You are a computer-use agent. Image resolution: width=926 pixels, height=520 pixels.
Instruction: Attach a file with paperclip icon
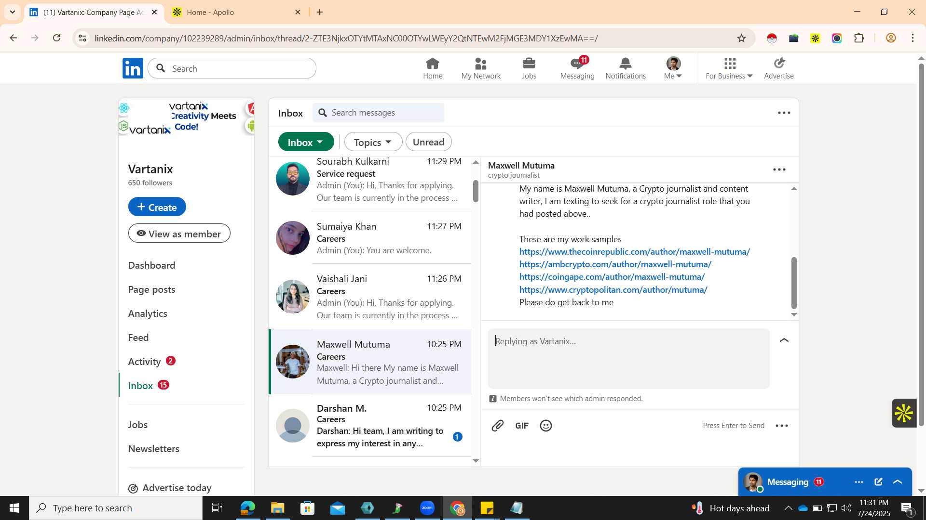(x=498, y=426)
